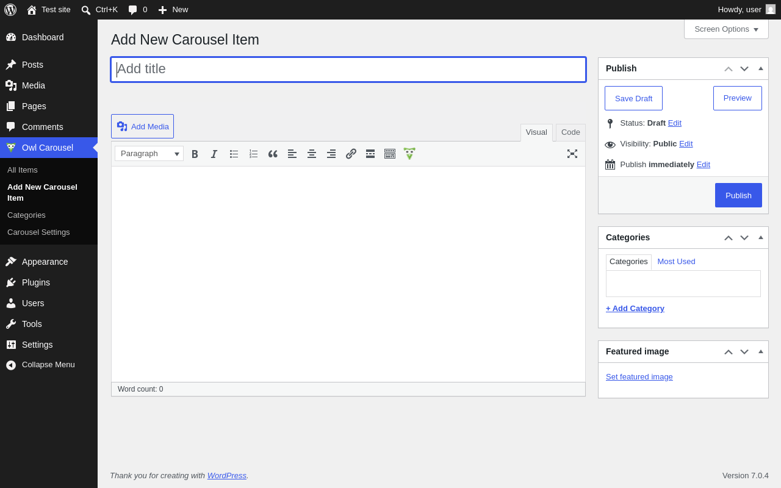
Task: Click the + Add Category link
Action: 635,309
